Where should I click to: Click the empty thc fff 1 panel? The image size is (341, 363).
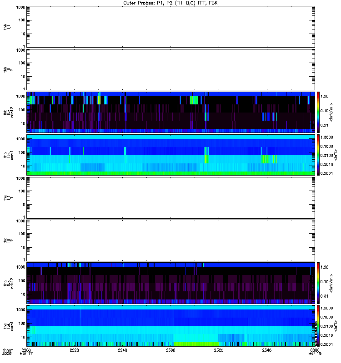(170, 198)
